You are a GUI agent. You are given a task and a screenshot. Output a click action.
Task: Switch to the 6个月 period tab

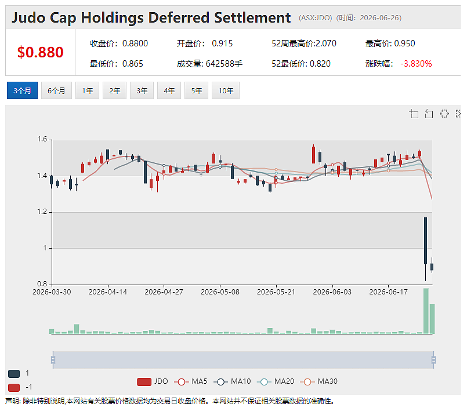pyautogui.click(x=56, y=90)
